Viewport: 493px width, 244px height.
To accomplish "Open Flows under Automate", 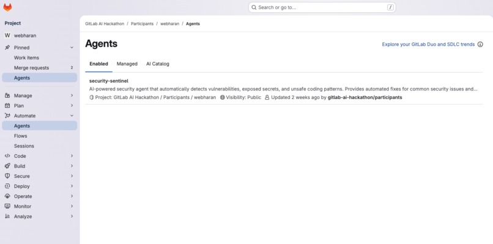I will point(39,136).
